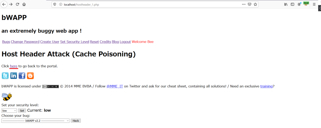
Task: Open the Twitter social icon
Action: tap(5, 76)
